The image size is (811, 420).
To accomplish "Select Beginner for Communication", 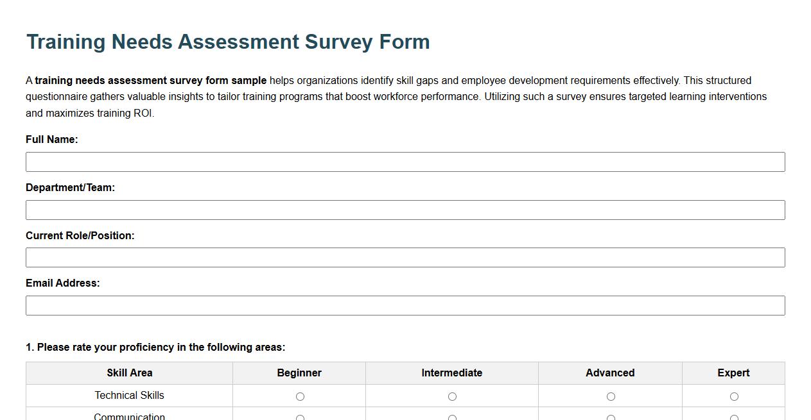I will (300, 417).
